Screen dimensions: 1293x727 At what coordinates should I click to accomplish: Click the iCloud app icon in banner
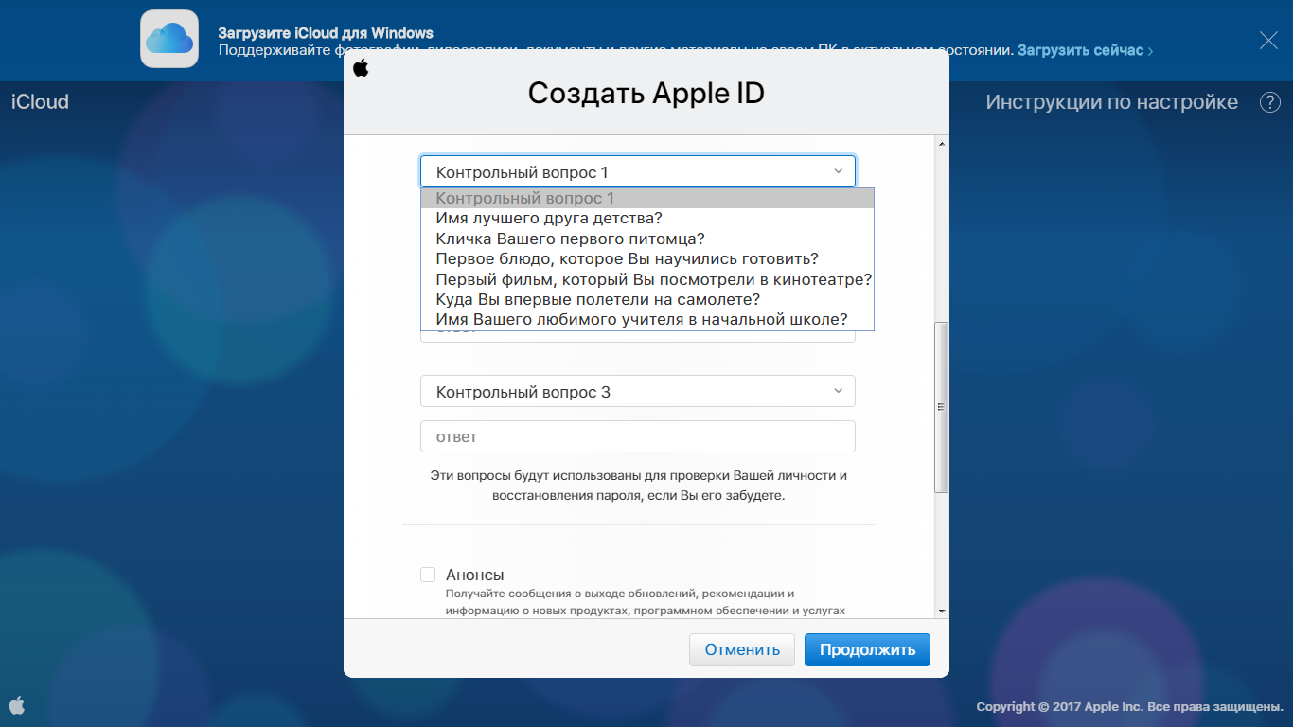coord(169,40)
